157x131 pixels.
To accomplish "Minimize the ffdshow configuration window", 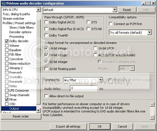I will click(143, 3).
